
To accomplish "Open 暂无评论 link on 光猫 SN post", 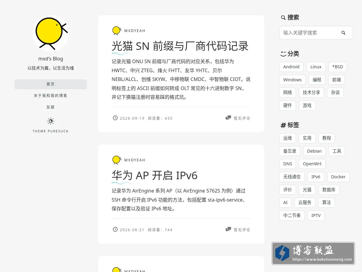I will pos(242,118).
